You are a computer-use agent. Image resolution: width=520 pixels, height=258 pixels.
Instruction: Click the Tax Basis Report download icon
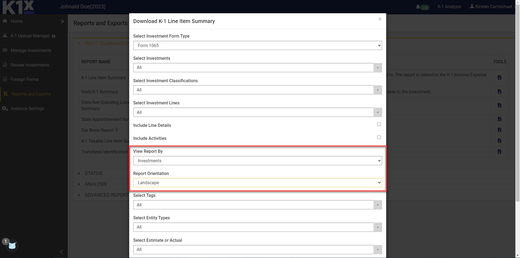point(499,130)
